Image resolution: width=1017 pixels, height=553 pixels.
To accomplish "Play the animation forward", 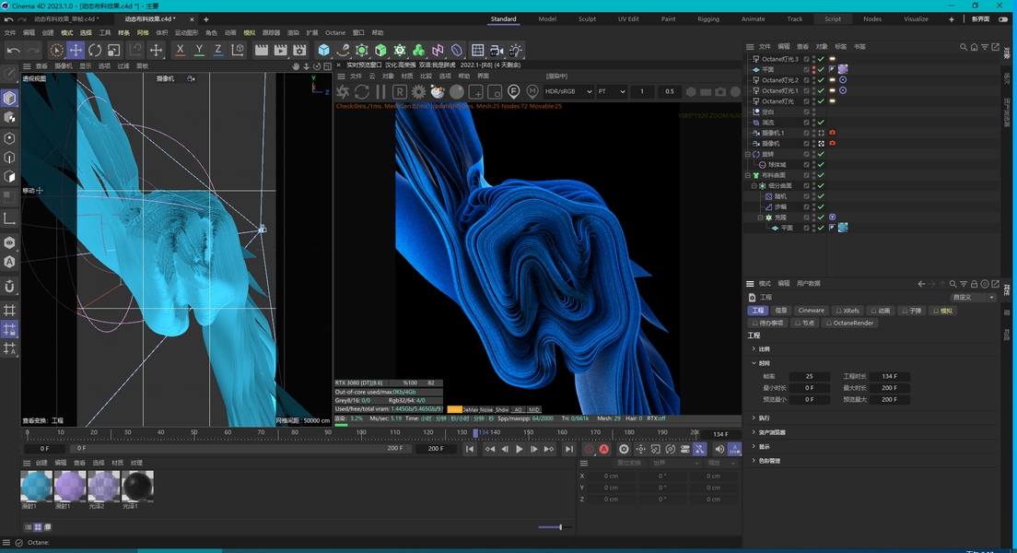I will (x=519, y=449).
